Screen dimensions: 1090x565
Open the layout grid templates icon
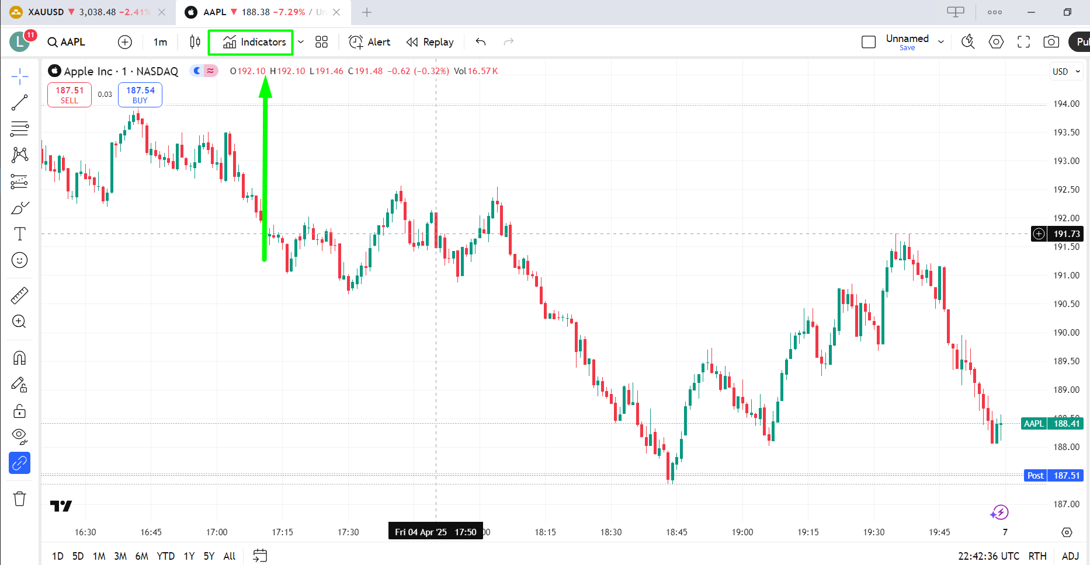321,42
